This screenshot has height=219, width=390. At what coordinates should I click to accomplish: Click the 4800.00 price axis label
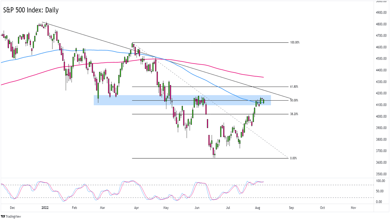point(381,24)
